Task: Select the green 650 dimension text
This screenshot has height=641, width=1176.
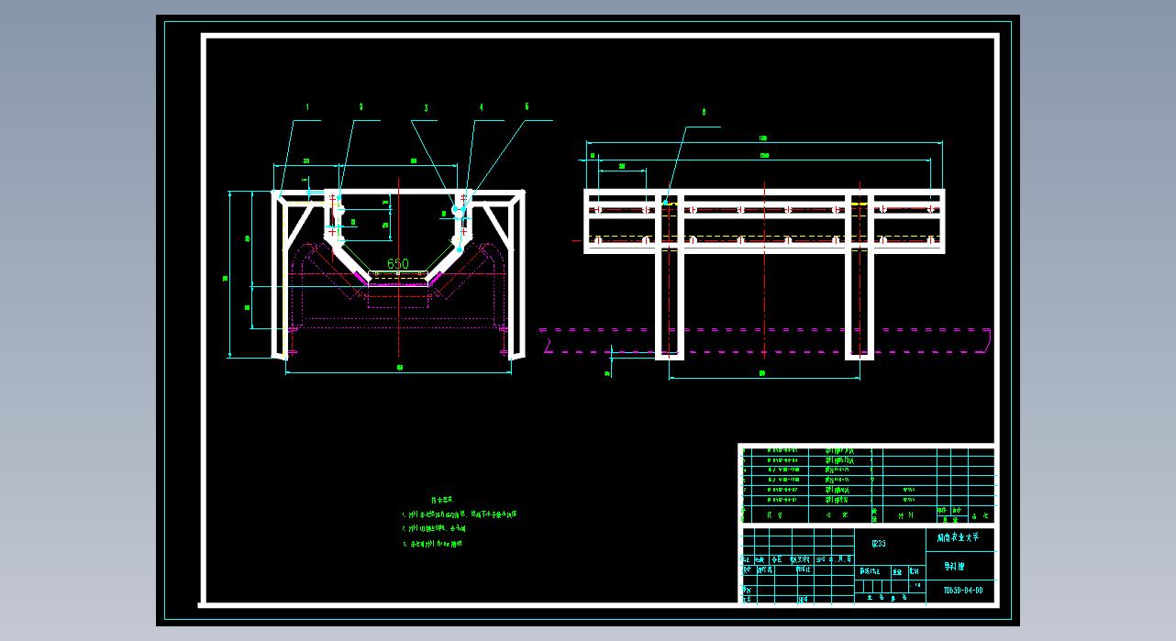Action: [x=397, y=264]
